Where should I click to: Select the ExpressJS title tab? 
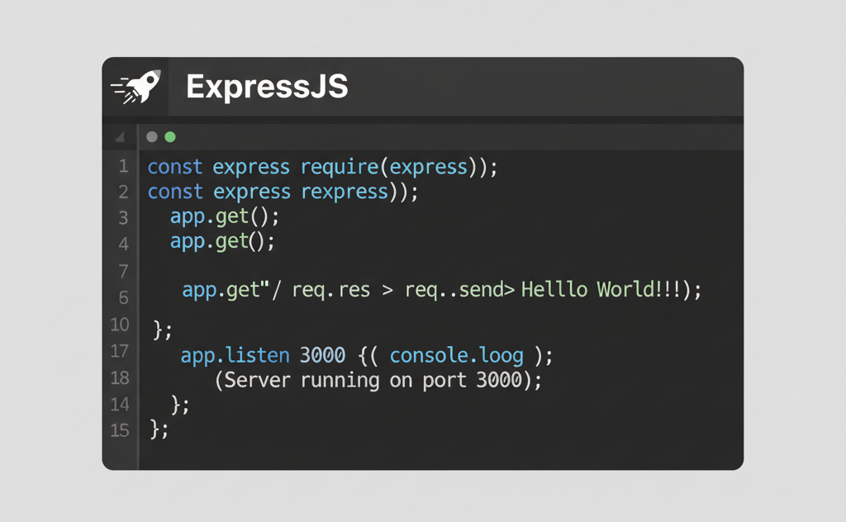pyautogui.click(x=267, y=87)
